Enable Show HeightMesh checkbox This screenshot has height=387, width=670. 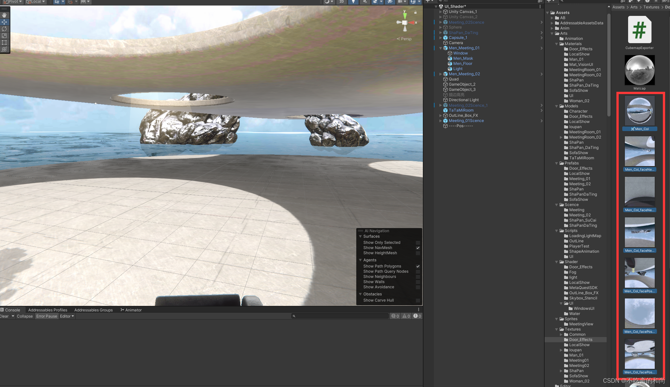point(418,253)
